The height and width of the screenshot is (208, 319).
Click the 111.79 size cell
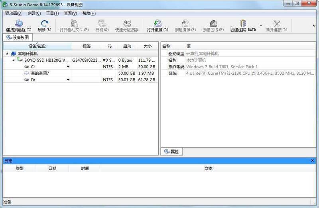tap(147, 60)
